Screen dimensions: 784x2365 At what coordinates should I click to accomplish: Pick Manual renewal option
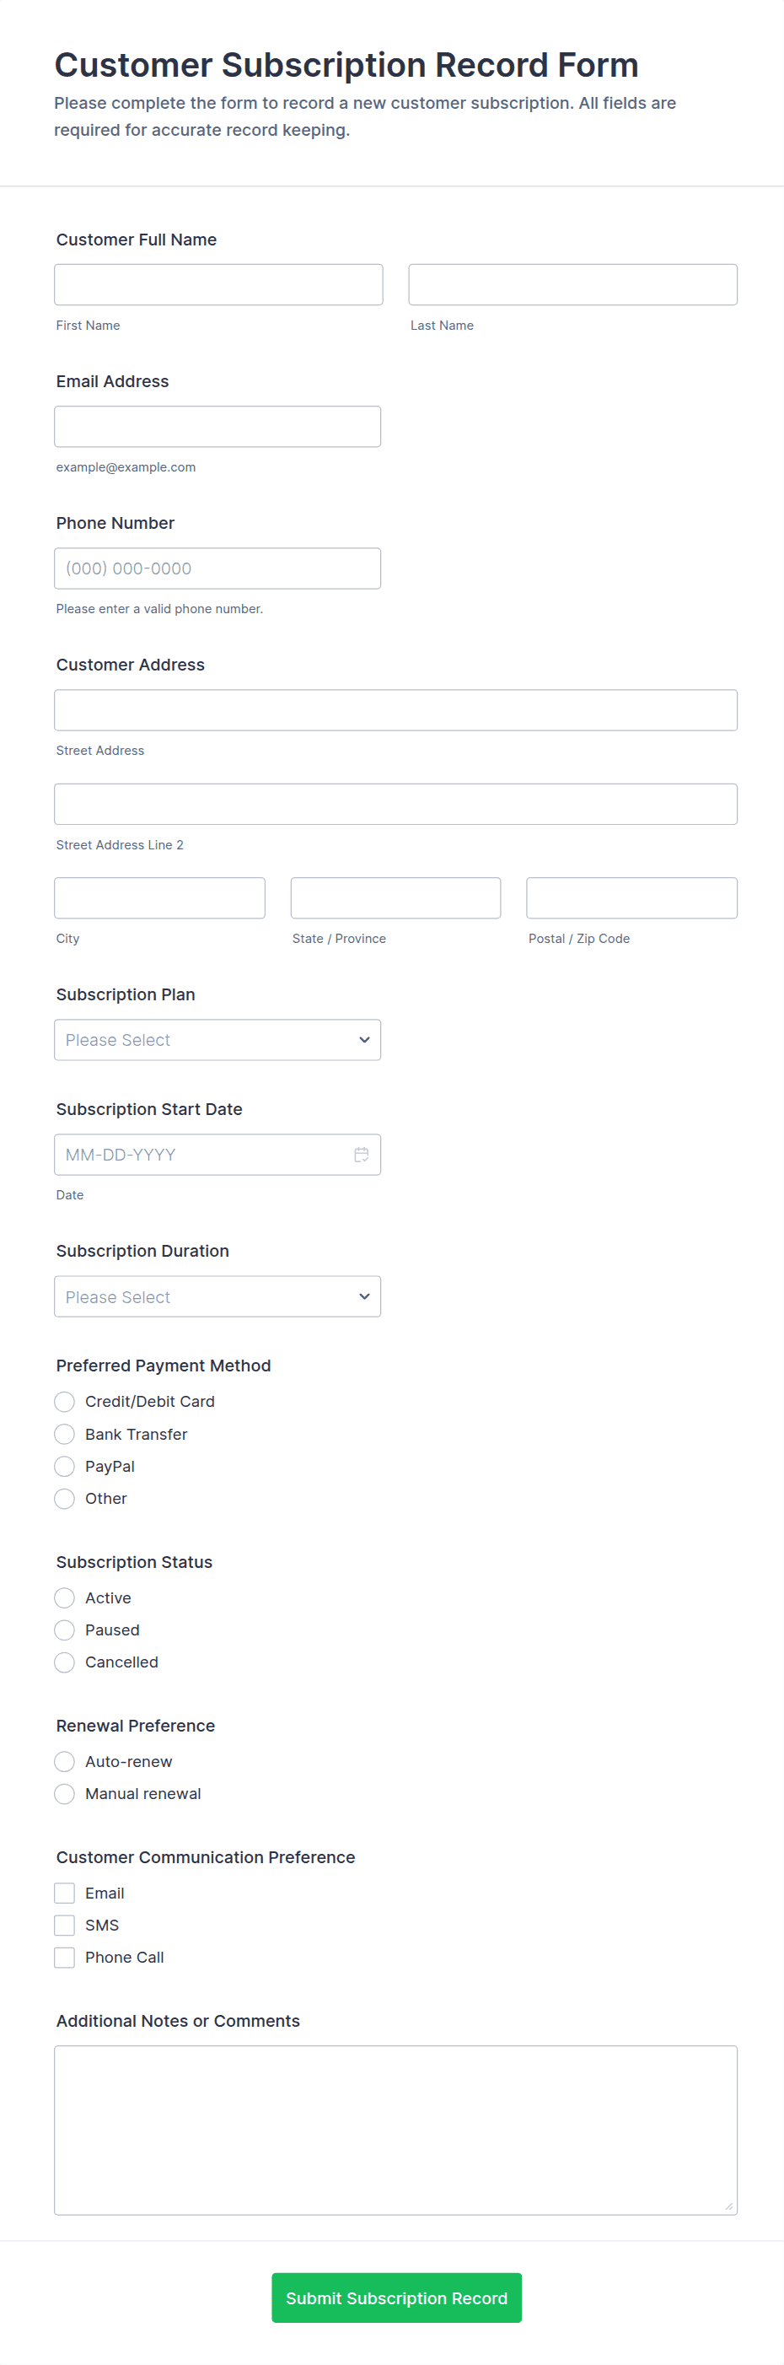64,1793
